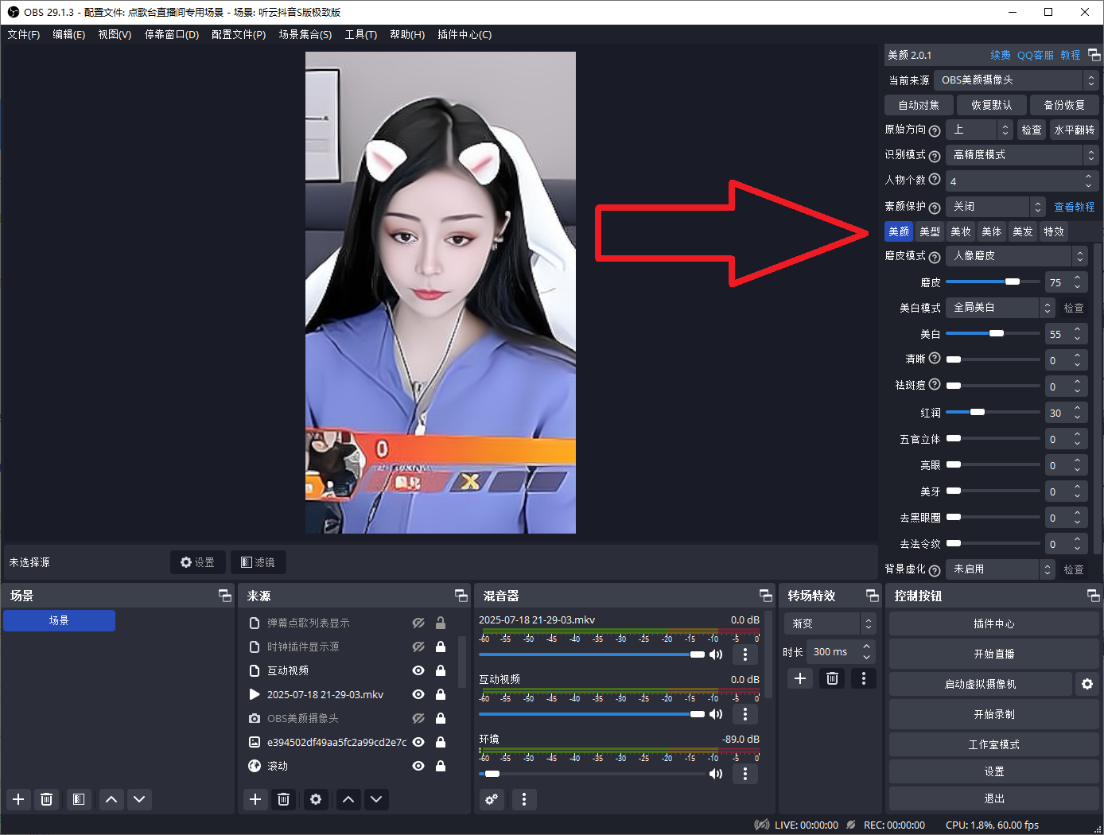Delete the selected source using trash icon
Viewport: 1104px width, 835px height.
[x=283, y=799]
